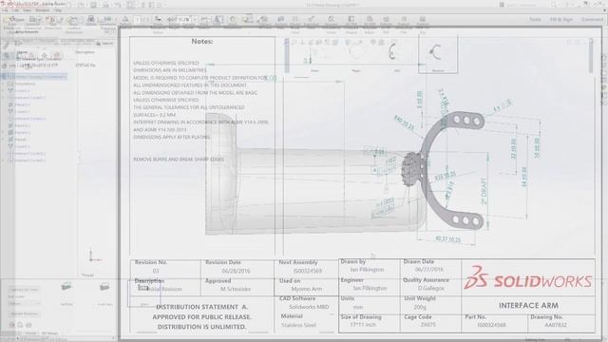The width and height of the screenshot is (608, 342).
Task: Click the 'Notes:' heading
Action: pyautogui.click(x=202, y=41)
